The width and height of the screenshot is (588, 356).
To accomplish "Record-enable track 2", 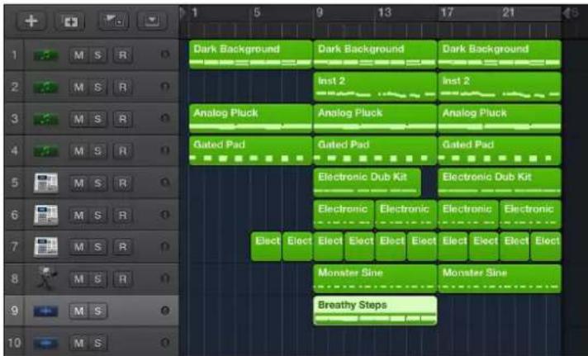I will [x=122, y=88].
